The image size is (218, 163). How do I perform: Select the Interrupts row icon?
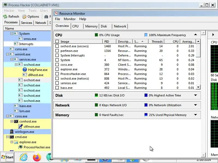16,44
